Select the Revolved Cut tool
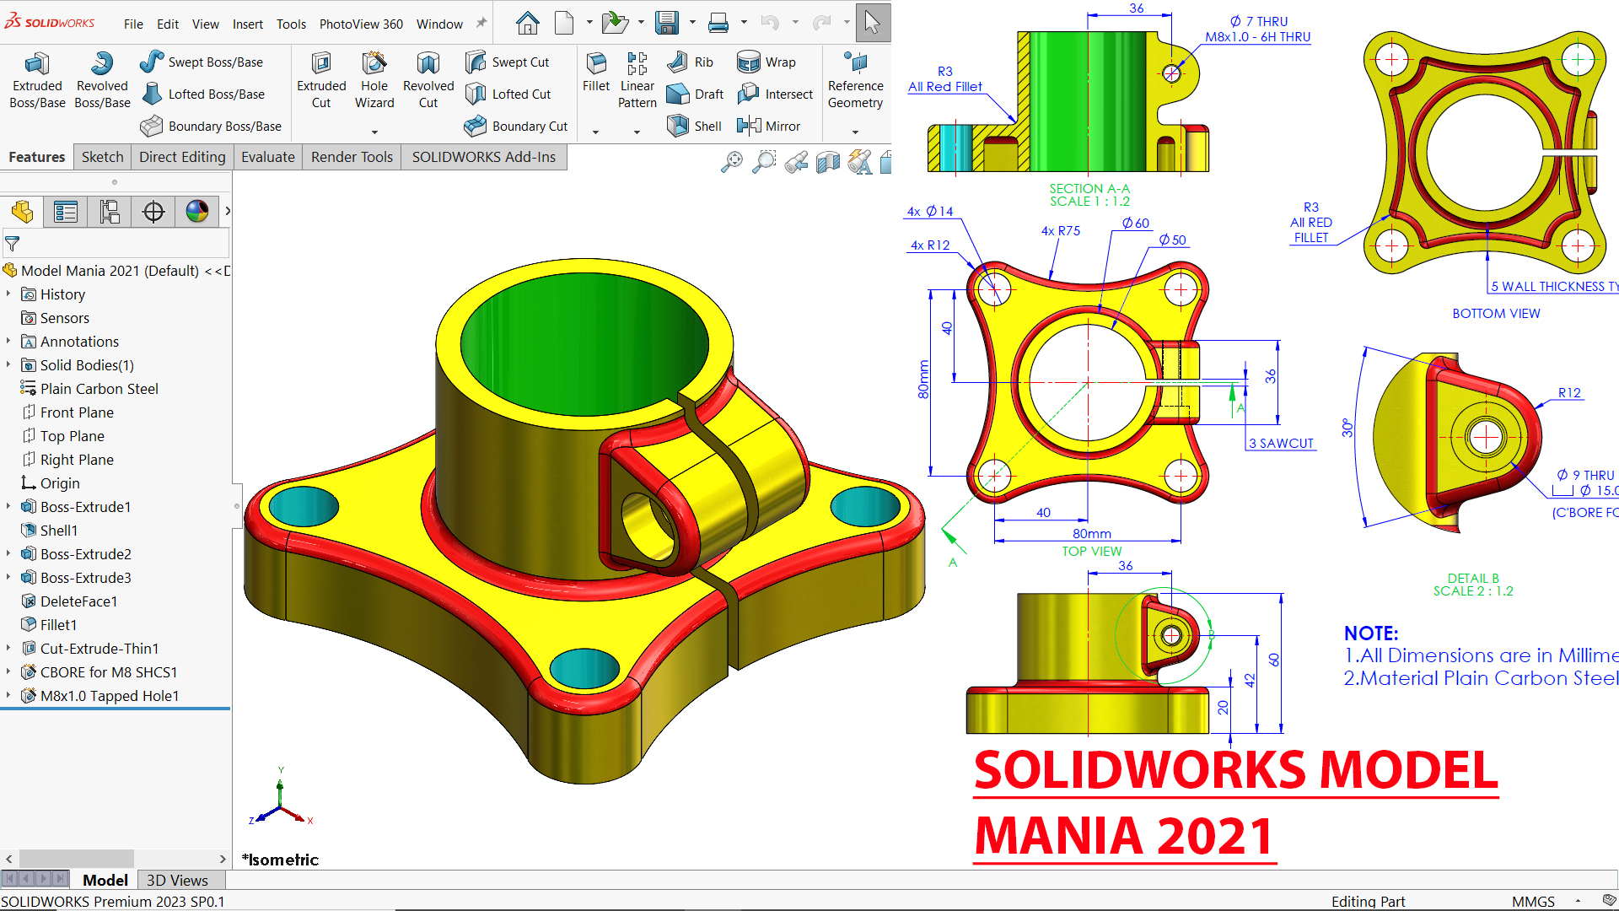This screenshot has height=911, width=1619. pyautogui.click(x=428, y=80)
